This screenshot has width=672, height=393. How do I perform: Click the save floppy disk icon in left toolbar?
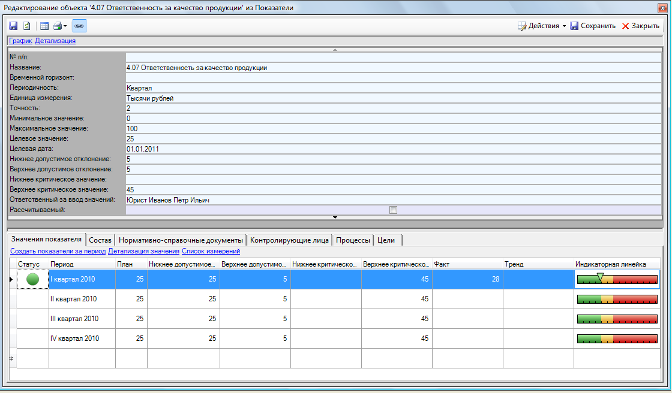coord(13,26)
